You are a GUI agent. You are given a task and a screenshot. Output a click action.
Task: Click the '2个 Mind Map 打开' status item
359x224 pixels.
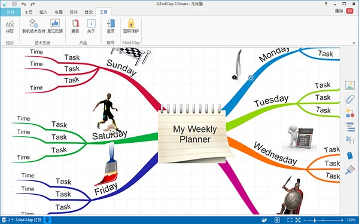[22, 220]
